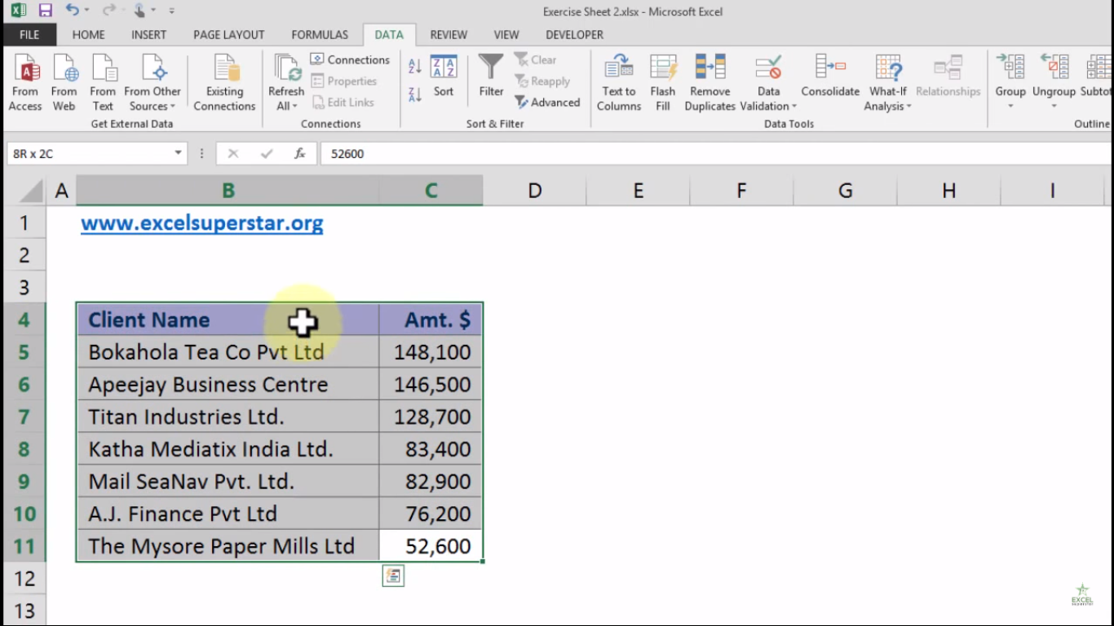Viewport: 1114px width, 626px height.
Task: Select cell Titan Industries Ltd.
Action: tap(228, 417)
